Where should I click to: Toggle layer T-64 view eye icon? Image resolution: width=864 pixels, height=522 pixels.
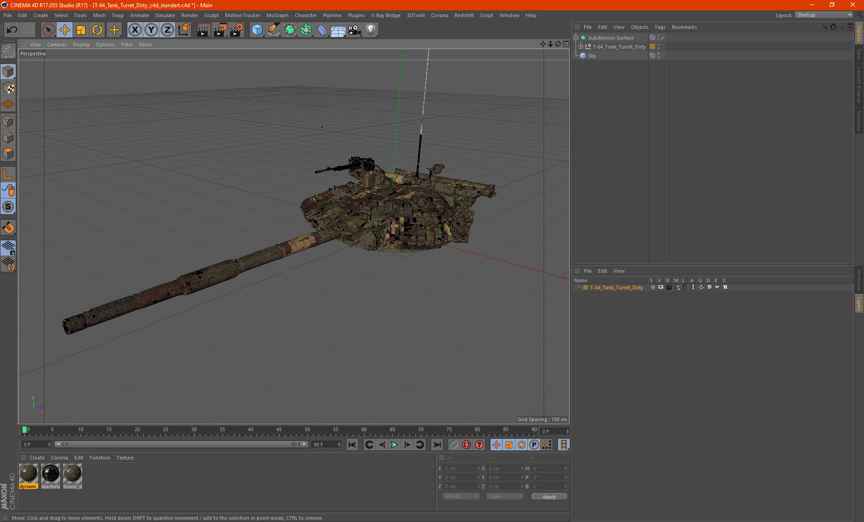pyautogui.click(x=661, y=287)
